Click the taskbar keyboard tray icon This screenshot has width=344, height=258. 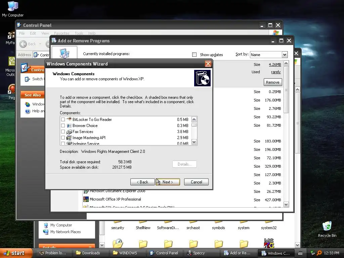coord(300,253)
